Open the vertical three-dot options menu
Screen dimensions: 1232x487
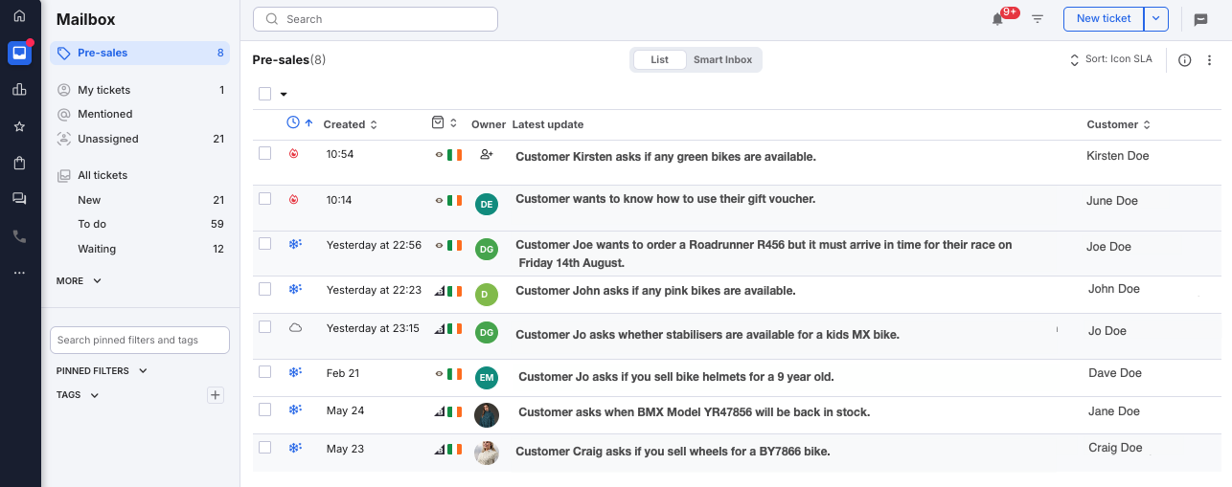click(x=1210, y=60)
